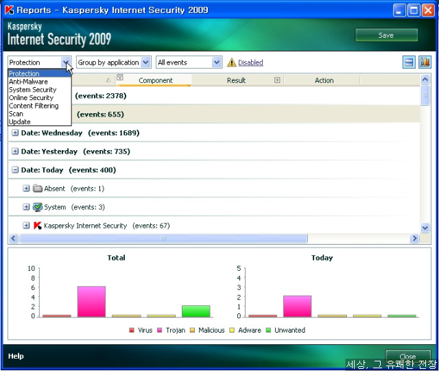Click the vertical scrollbar down arrow

[425, 228]
